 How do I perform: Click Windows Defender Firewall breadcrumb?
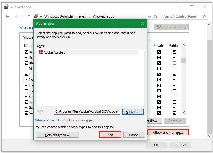pyautogui.click(x=65, y=16)
